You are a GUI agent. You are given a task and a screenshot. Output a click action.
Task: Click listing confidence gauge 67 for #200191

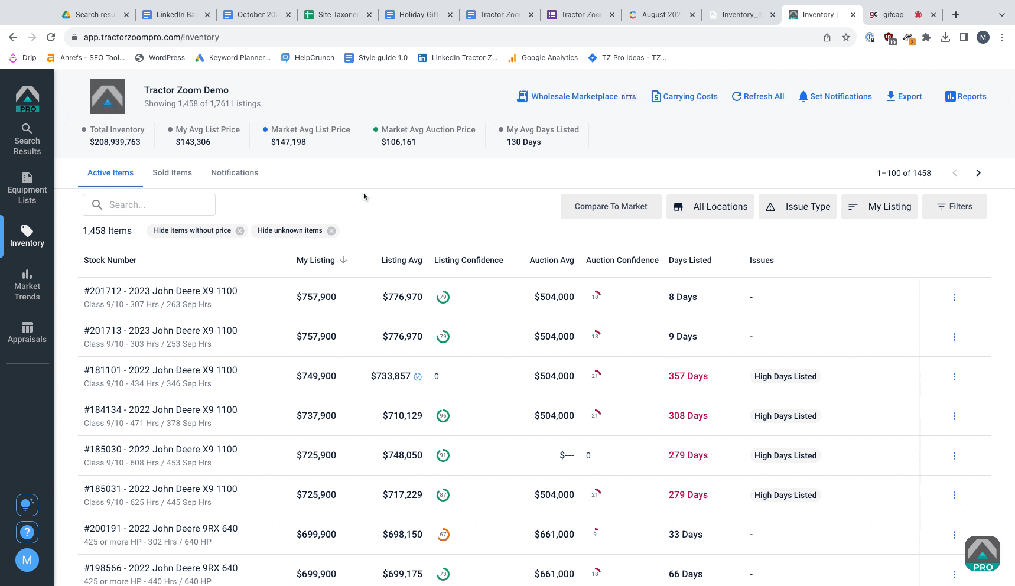pos(443,535)
